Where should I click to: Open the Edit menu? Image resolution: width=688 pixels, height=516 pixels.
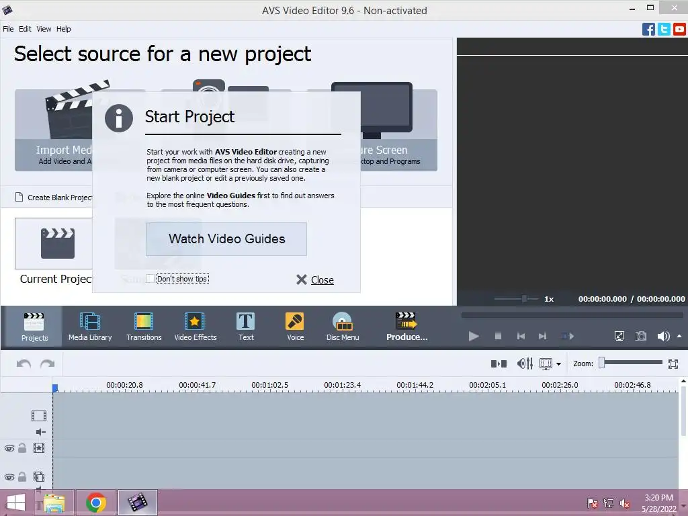point(25,29)
